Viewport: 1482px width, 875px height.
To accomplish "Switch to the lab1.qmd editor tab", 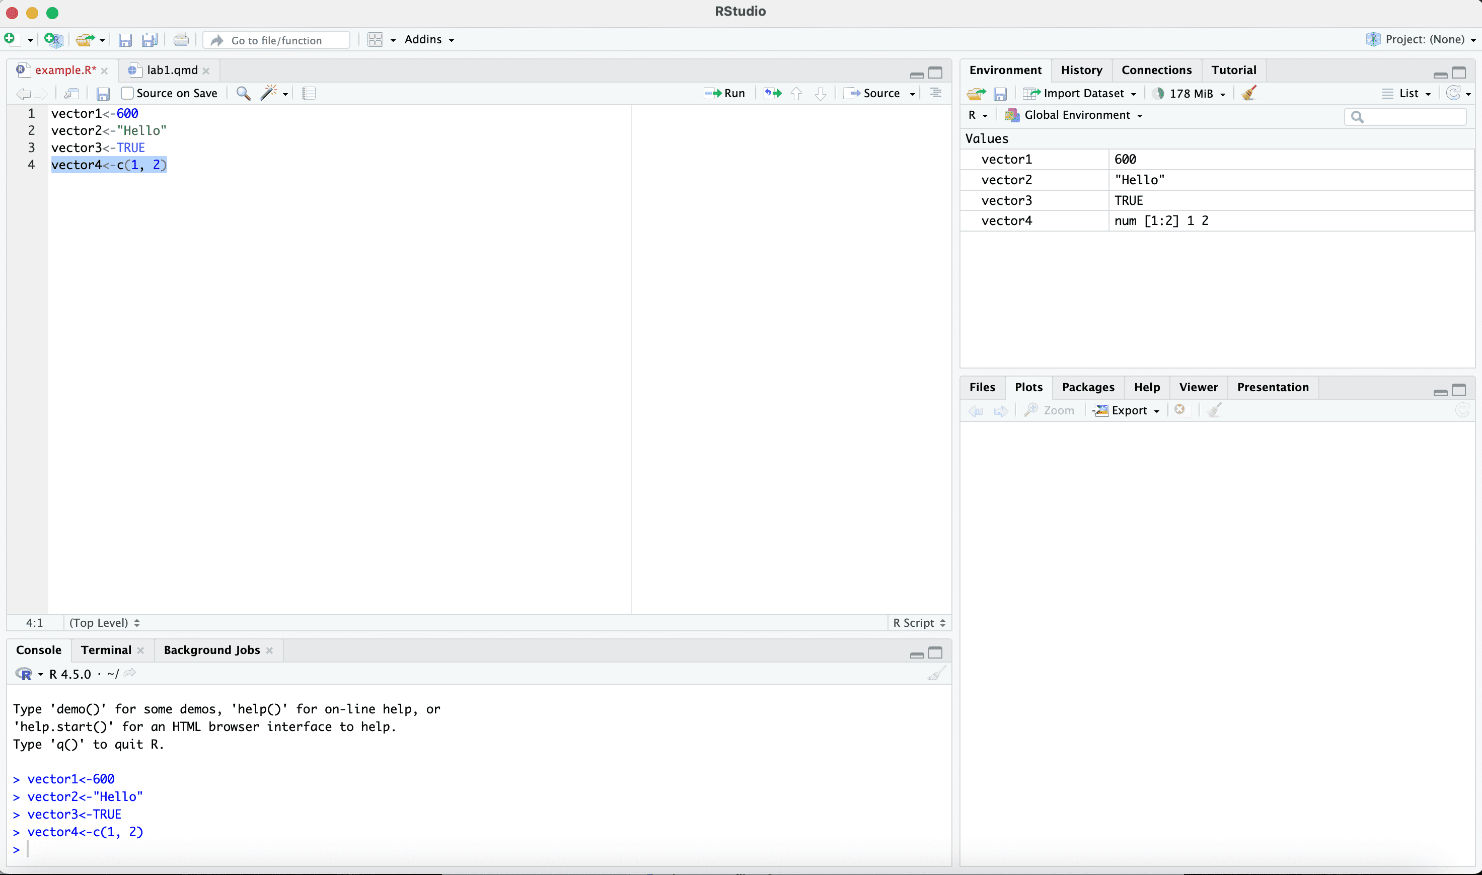I will click(172, 70).
